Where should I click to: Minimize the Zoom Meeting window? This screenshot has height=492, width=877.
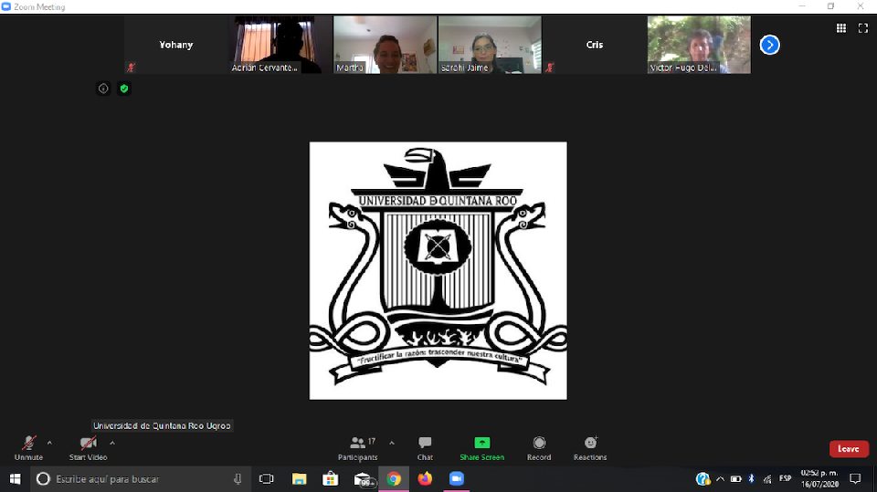[802, 6]
